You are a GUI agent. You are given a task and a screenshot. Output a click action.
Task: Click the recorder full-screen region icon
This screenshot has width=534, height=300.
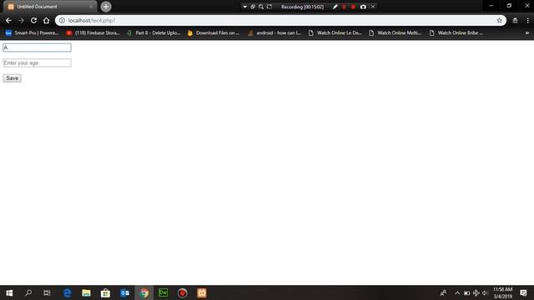pos(270,7)
